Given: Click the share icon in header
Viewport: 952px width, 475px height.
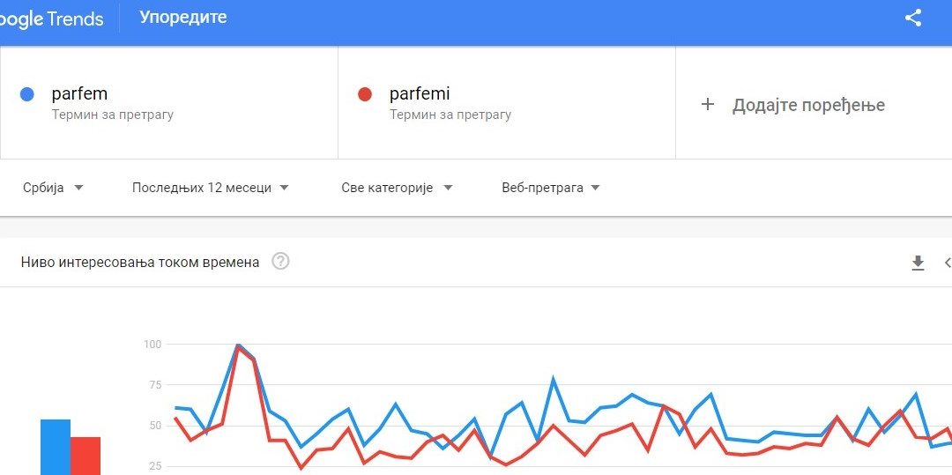Looking at the screenshot, I should point(913,18).
